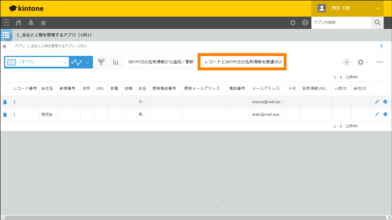Delete record 1 with the x icon
The height and width of the screenshot is (220, 392).
pyautogui.click(x=385, y=114)
